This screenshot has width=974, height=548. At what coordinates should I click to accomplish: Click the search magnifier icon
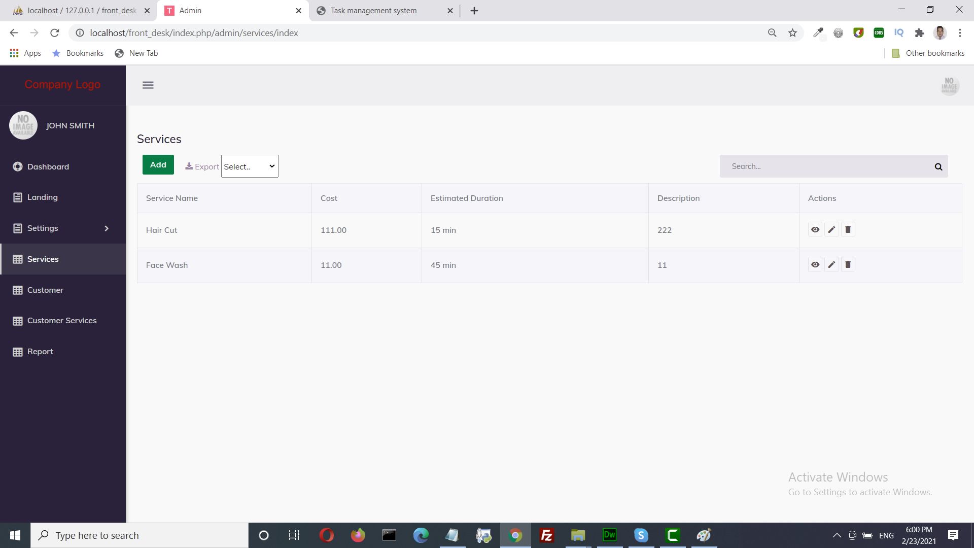click(938, 166)
